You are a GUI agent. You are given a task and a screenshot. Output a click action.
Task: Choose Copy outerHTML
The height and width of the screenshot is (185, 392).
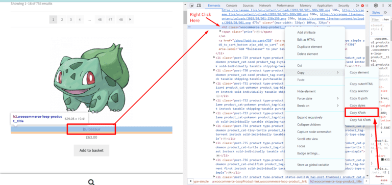click(361, 84)
